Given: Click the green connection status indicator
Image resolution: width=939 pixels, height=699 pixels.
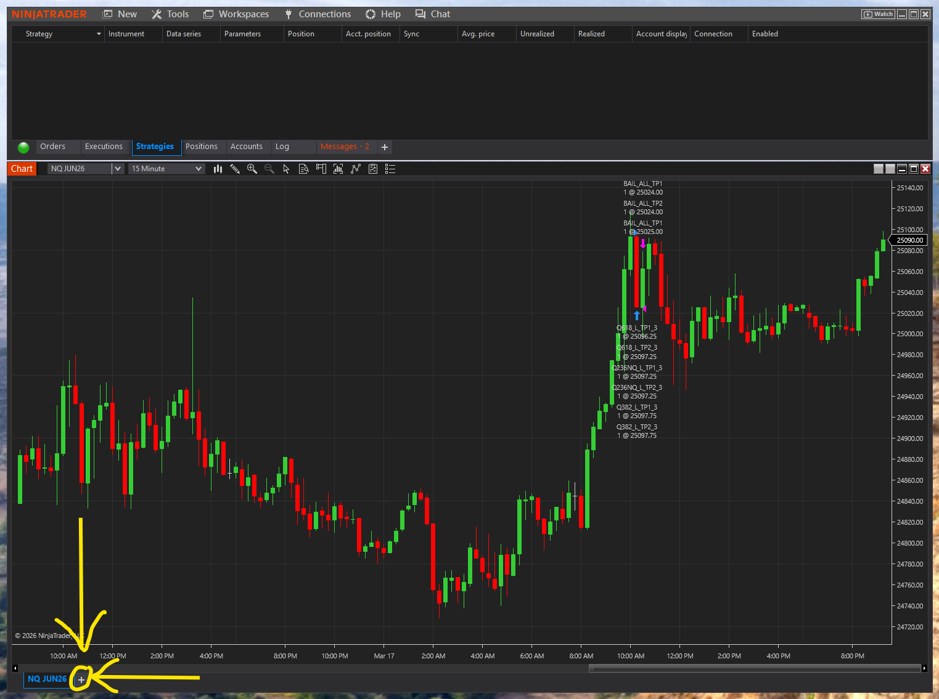Looking at the screenshot, I should (x=23, y=147).
